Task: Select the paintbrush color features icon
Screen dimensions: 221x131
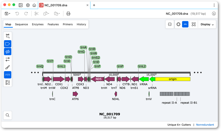Action: click(x=8, y=67)
